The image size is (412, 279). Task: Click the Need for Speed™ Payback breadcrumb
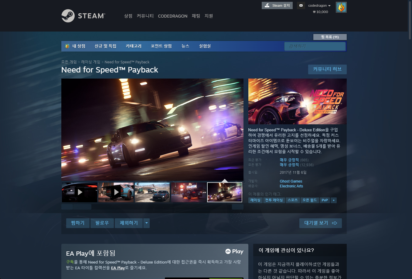click(x=127, y=62)
